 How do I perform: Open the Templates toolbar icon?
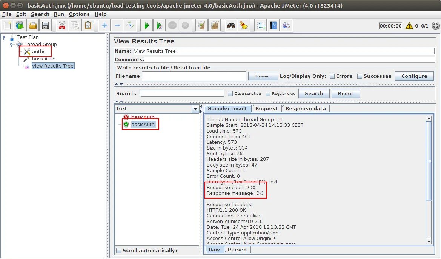20,25
